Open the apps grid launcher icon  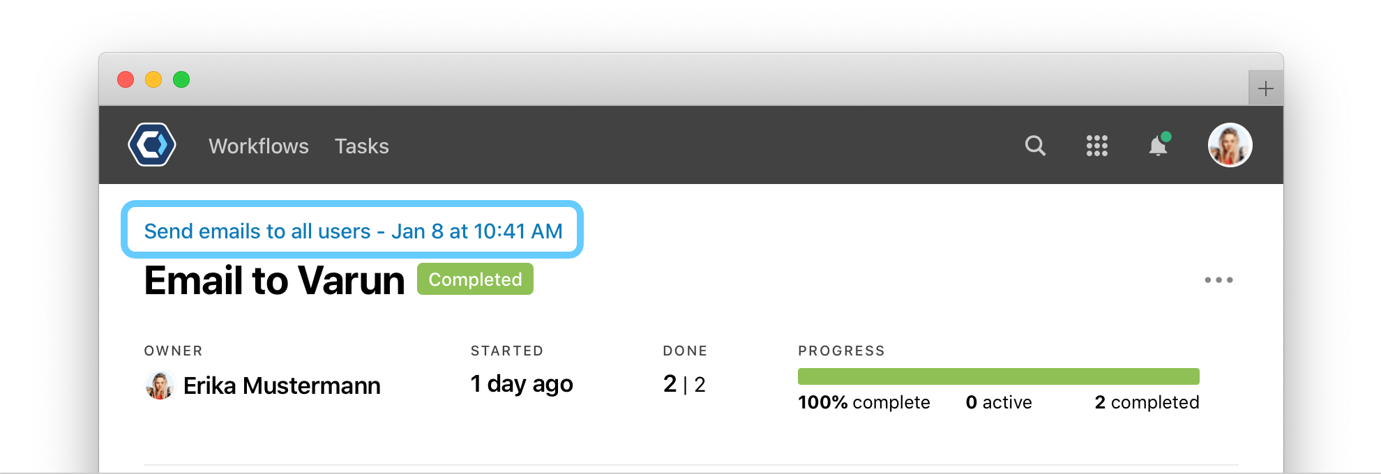click(x=1097, y=146)
